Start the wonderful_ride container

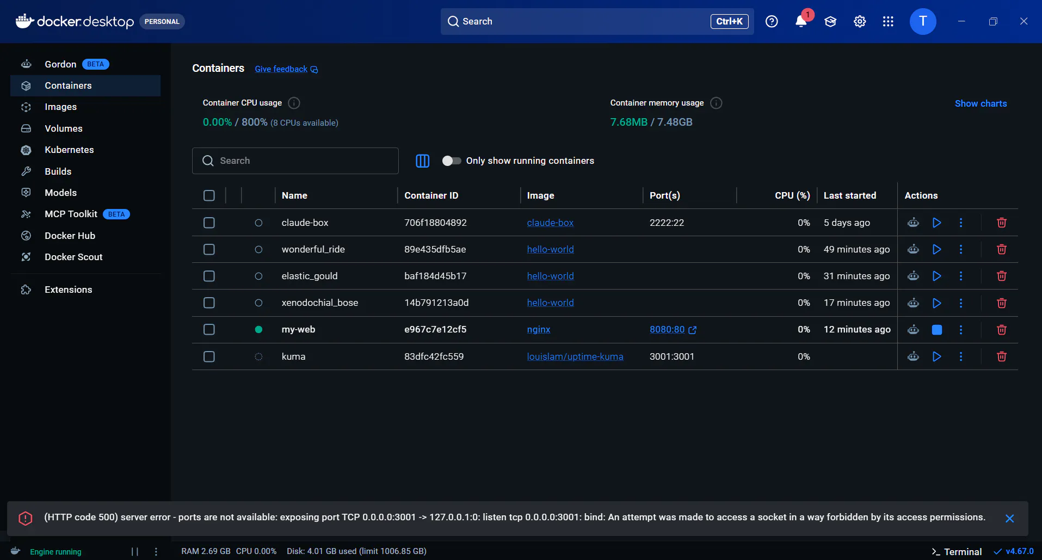(x=937, y=249)
